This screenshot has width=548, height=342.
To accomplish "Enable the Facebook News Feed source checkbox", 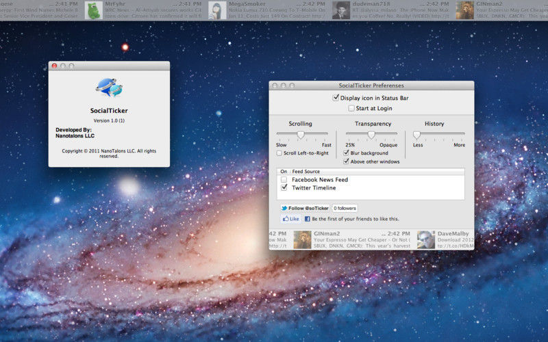I will (x=284, y=179).
